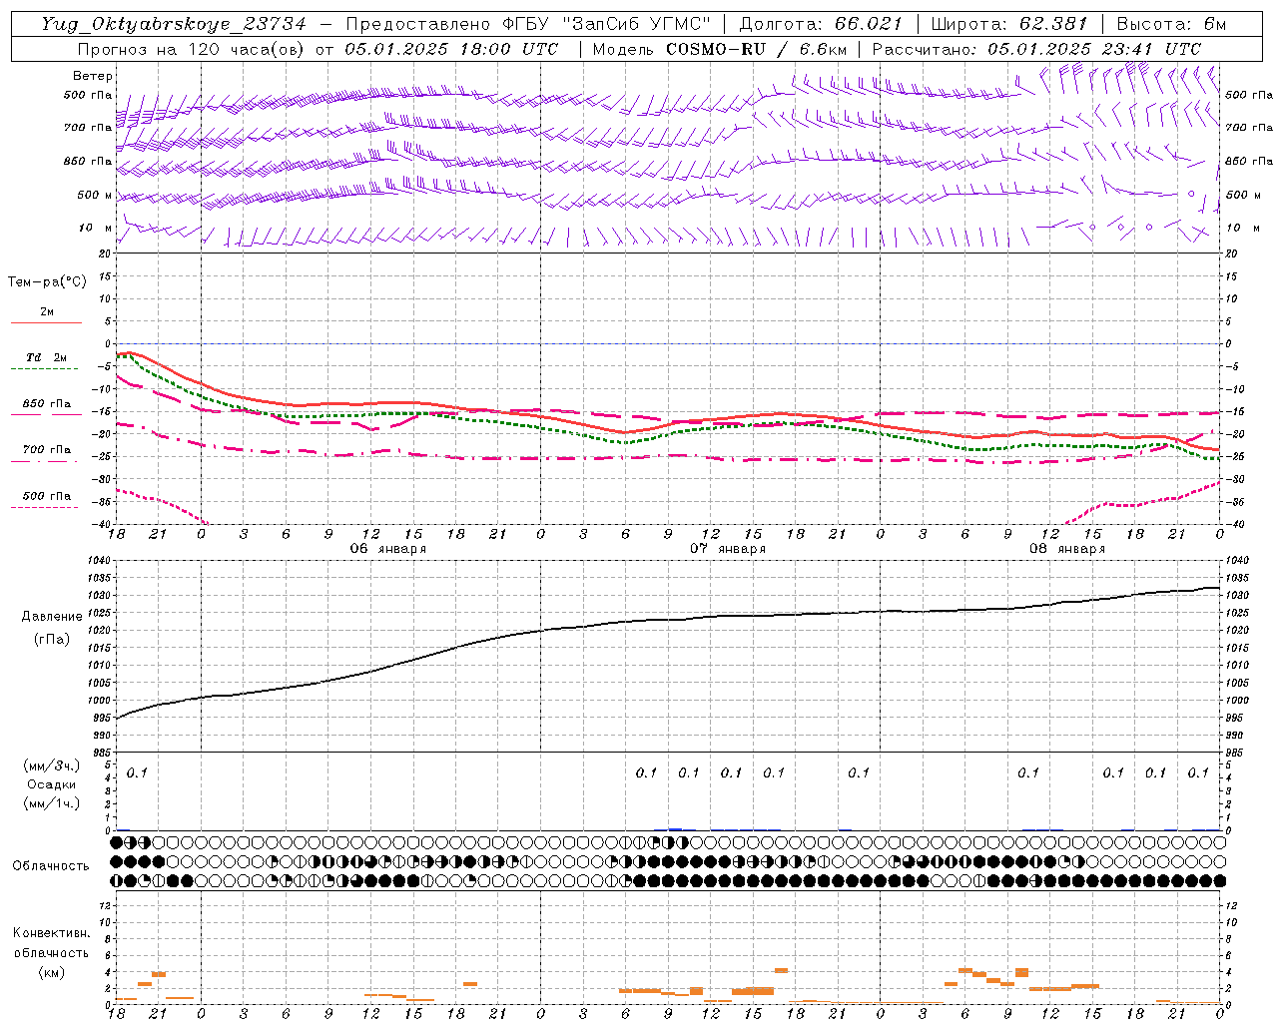Click the latitude value Широта: 62.381
Image resolution: width=1278 pixels, height=1022 pixels.
[1008, 24]
